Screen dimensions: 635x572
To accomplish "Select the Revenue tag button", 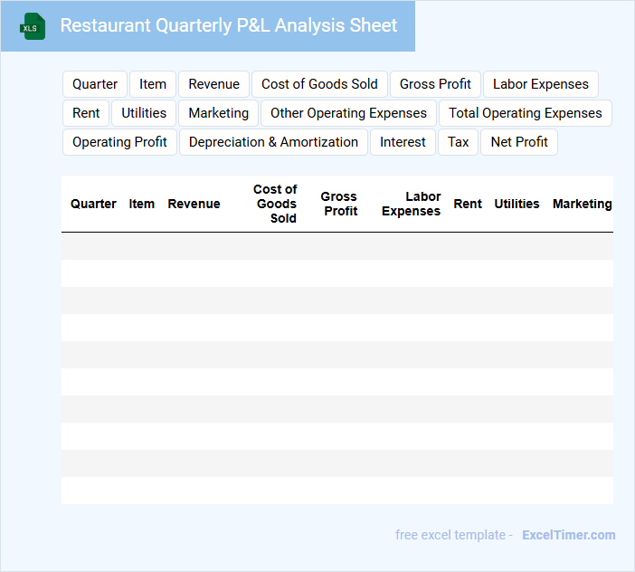I will pos(213,84).
